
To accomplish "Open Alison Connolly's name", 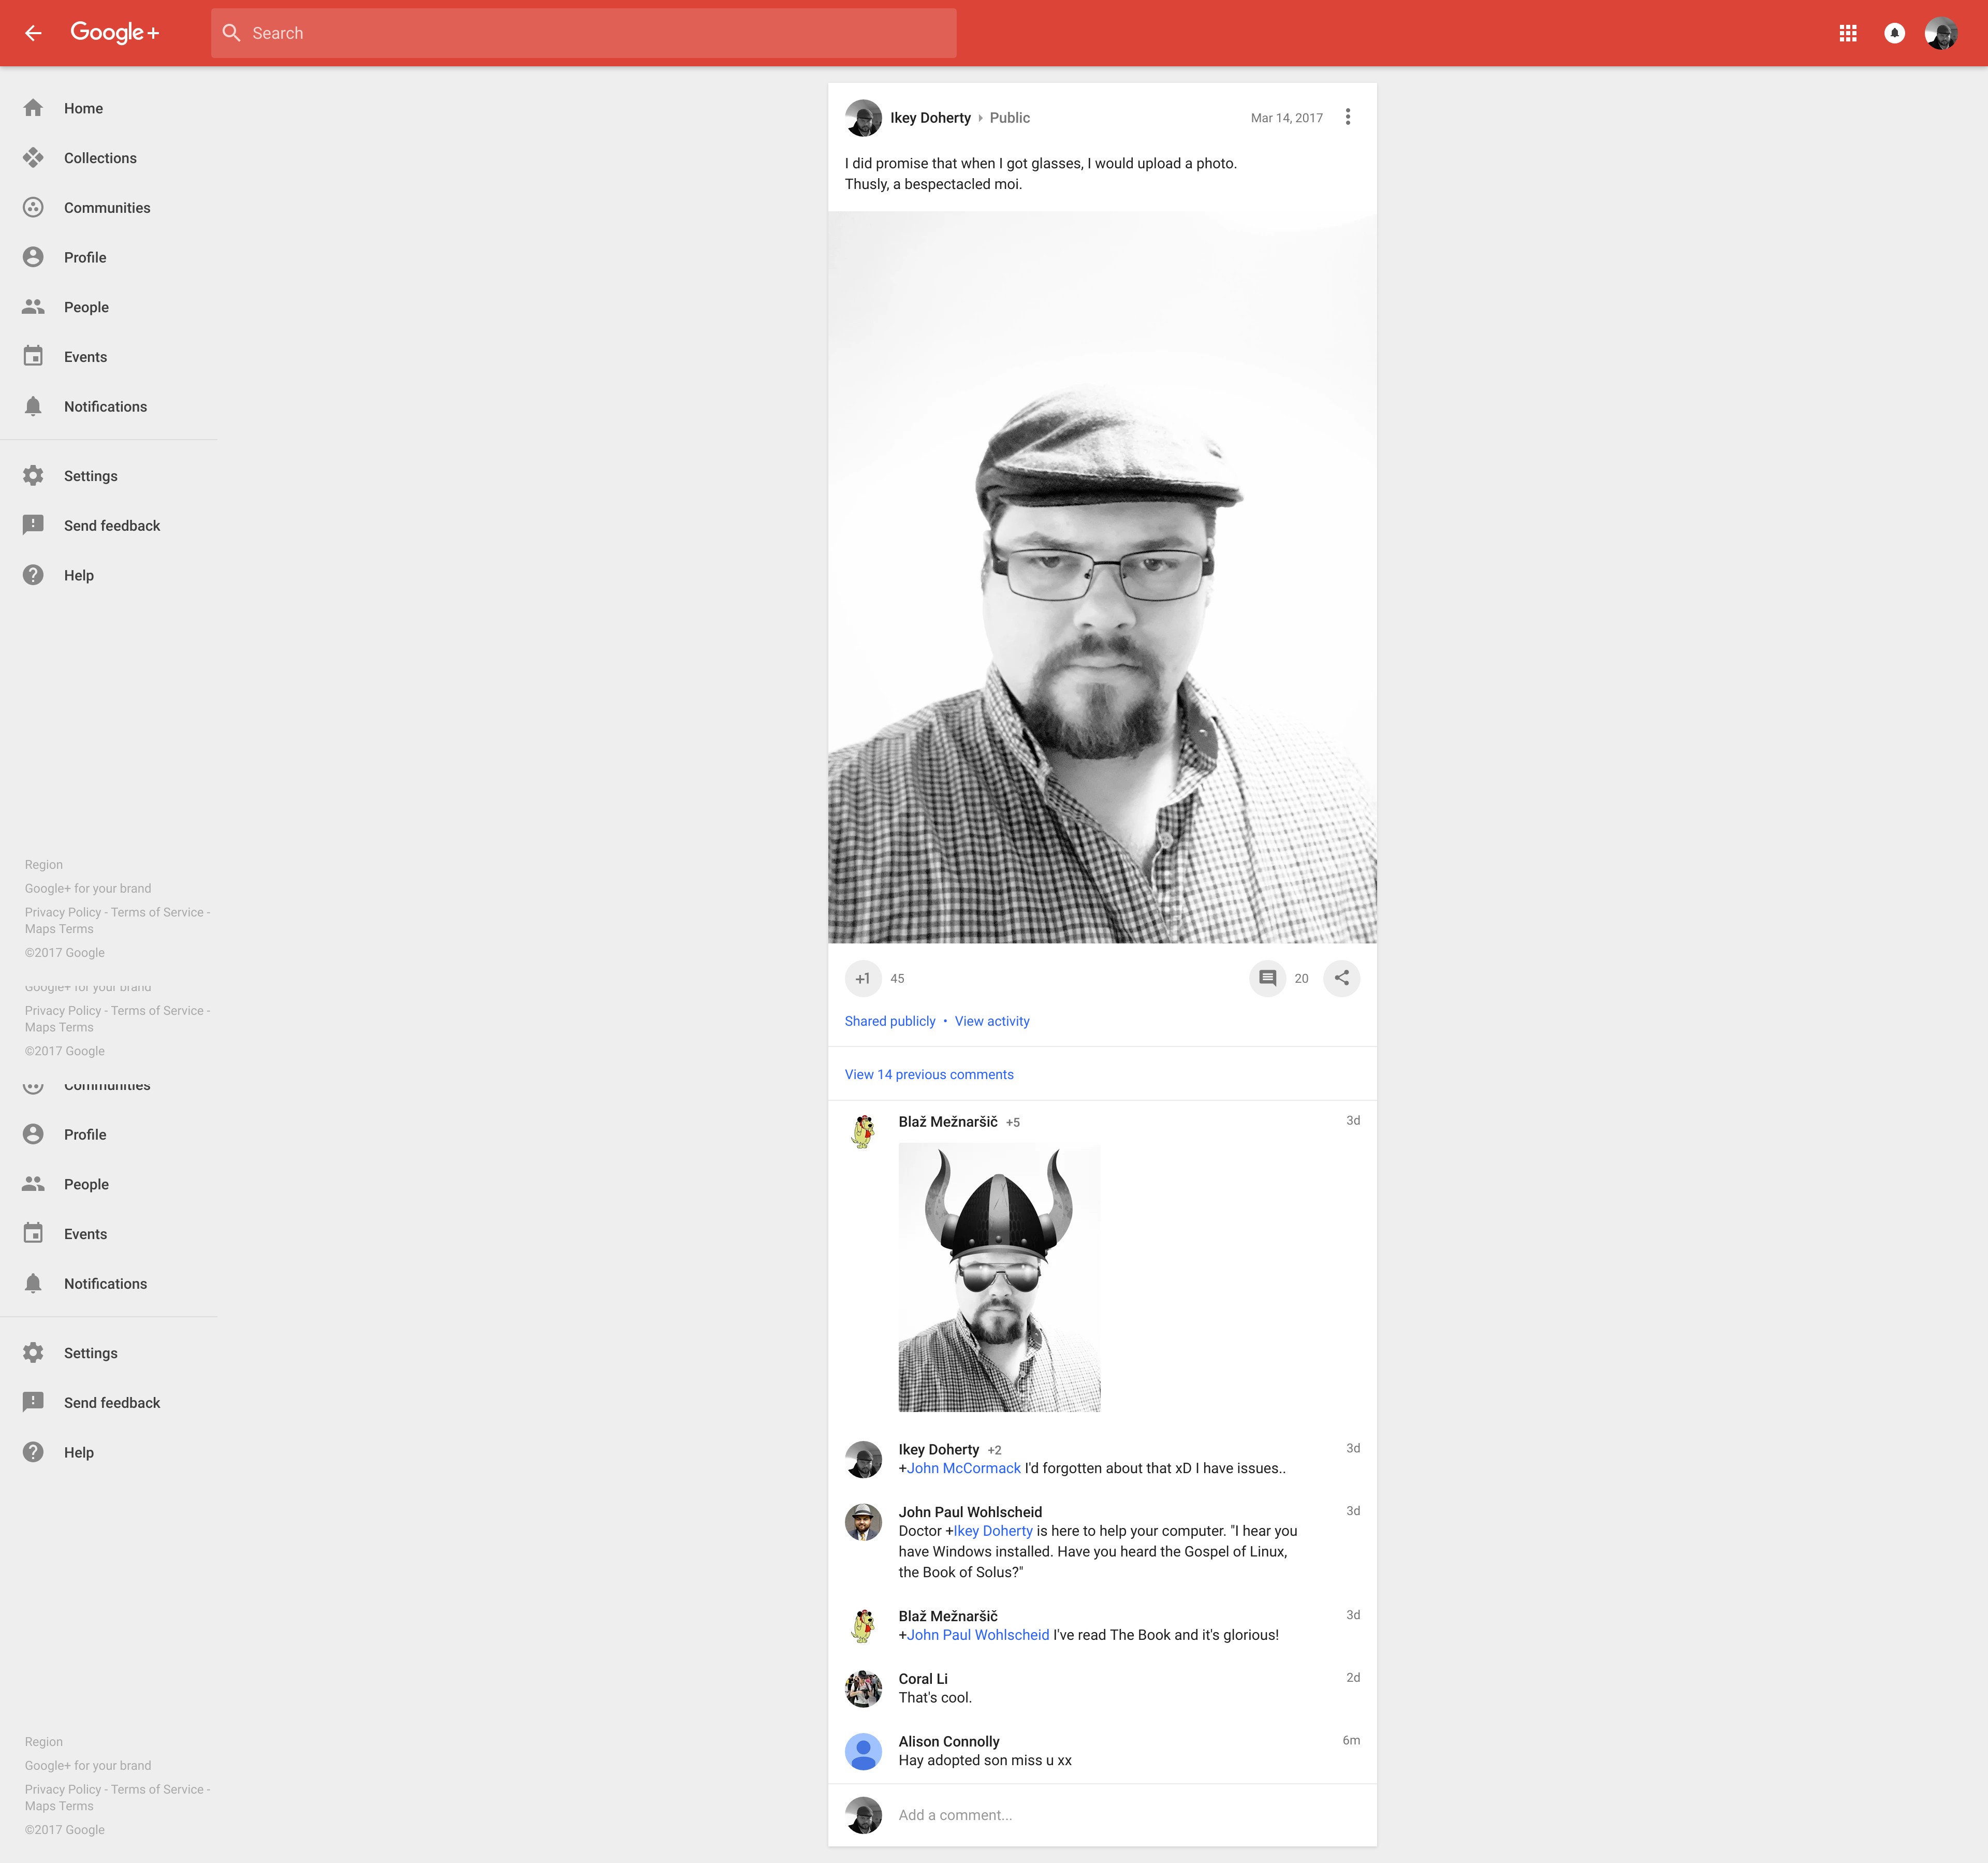I will click(949, 1741).
